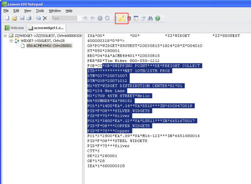The image size is (251, 184).
Task: Copy selection using the copy icon
Action: point(38,18)
